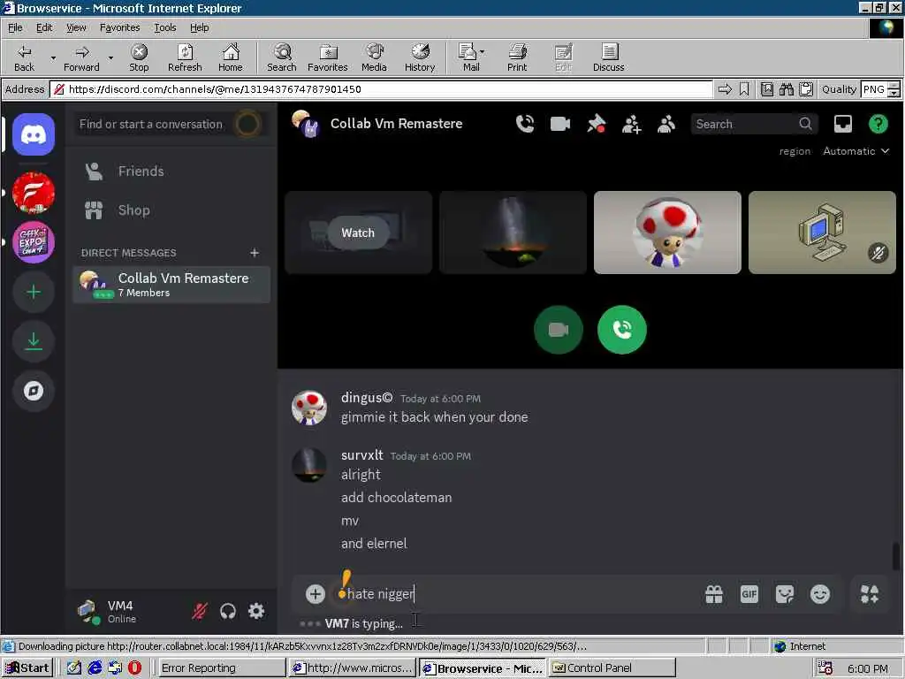Expand the Back button history arrow
Screen dimensions: 905x679
coord(52,57)
